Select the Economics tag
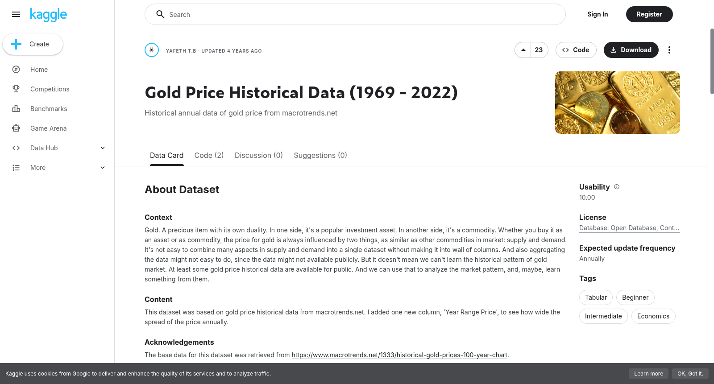 click(653, 316)
